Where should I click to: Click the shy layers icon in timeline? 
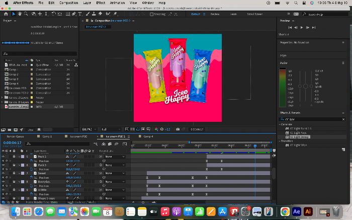point(104,144)
